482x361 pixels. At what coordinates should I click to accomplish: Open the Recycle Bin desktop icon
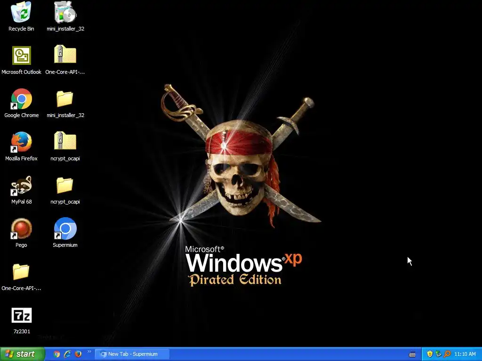(21, 12)
